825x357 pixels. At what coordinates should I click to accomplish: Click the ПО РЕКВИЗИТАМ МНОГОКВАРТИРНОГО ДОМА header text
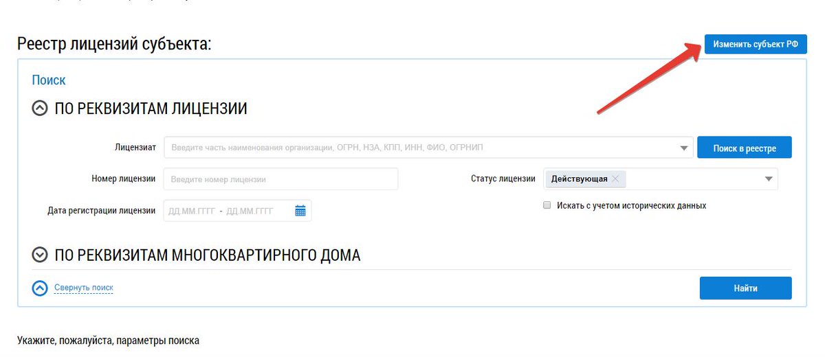[208, 255]
